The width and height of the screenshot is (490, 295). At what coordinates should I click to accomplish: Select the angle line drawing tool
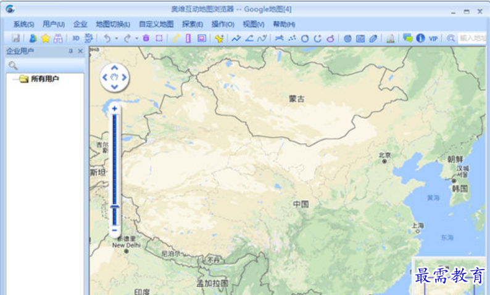coord(249,38)
